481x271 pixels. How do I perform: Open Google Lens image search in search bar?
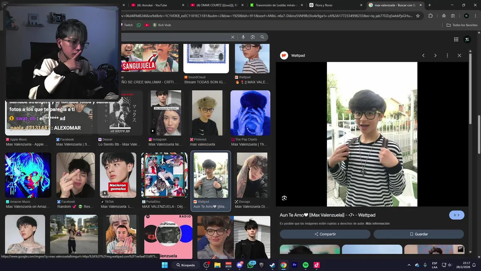253,37
